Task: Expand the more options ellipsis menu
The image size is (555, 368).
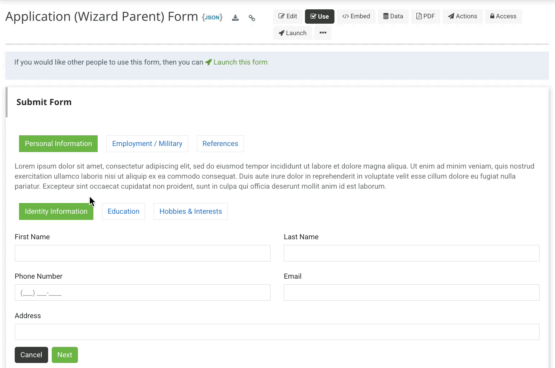Action: click(323, 33)
